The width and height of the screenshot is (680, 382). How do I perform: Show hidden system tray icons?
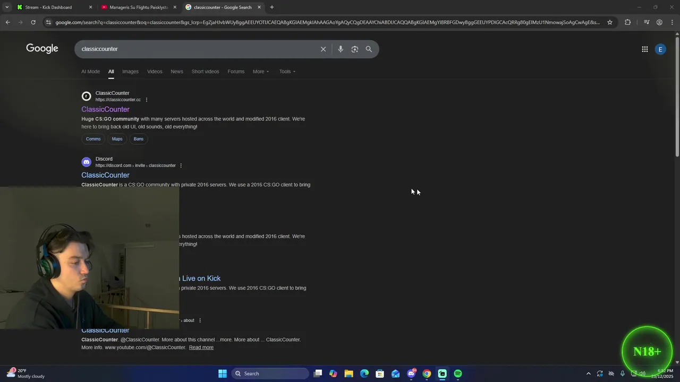click(588, 374)
